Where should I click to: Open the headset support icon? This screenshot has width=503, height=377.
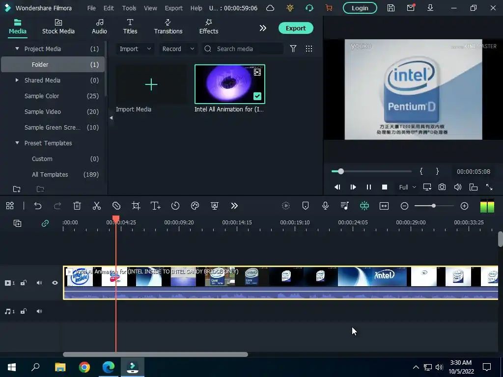309,8
